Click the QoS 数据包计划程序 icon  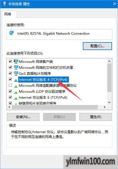[x=16, y=73]
